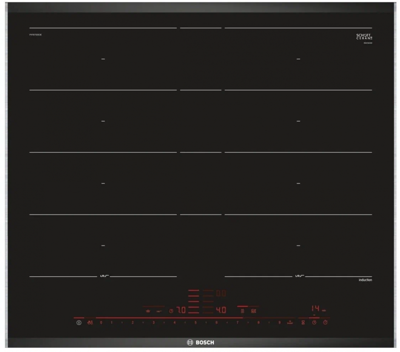Activate the PowerBoost function
Image resolution: width=400 pixels, height=352 pixels.
coord(290,323)
